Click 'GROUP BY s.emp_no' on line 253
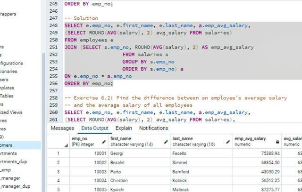The height and width of the screenshot is (192, 302). click(148, 62)
